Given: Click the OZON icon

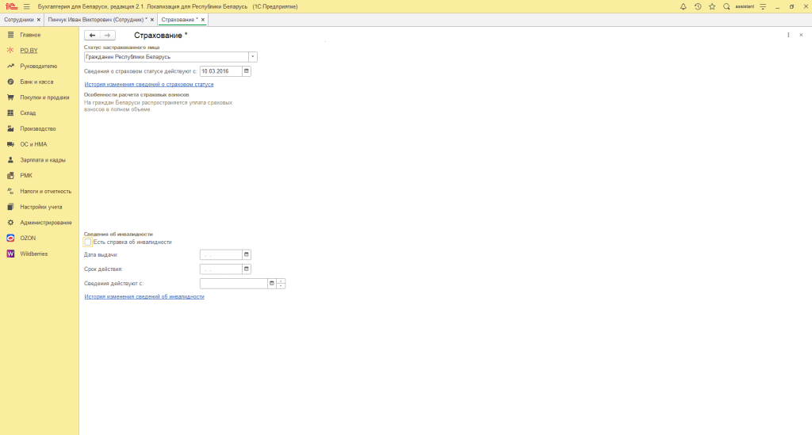Looking at the screenshot, I should 10,238.
